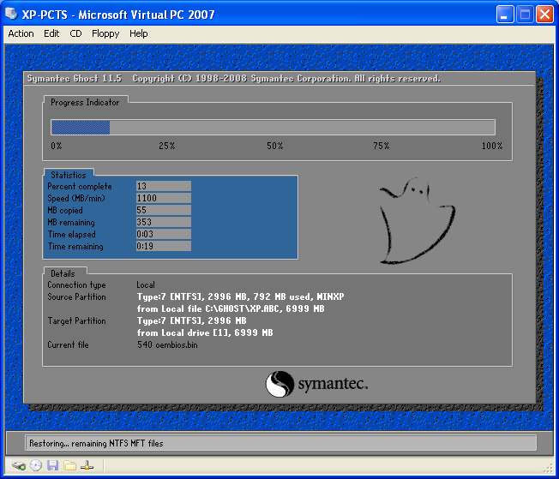
Task: Open the Help menu
Action: (138, 33)
